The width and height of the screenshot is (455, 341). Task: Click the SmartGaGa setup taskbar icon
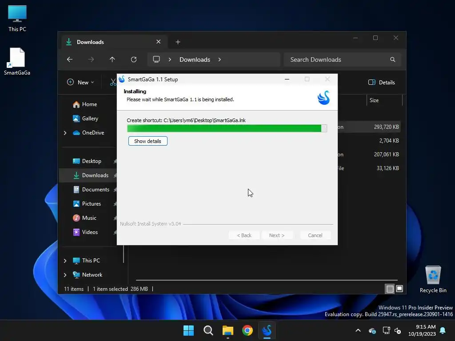pyautogui.click(x=267, y=330)
